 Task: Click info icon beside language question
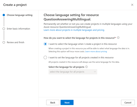118,38
